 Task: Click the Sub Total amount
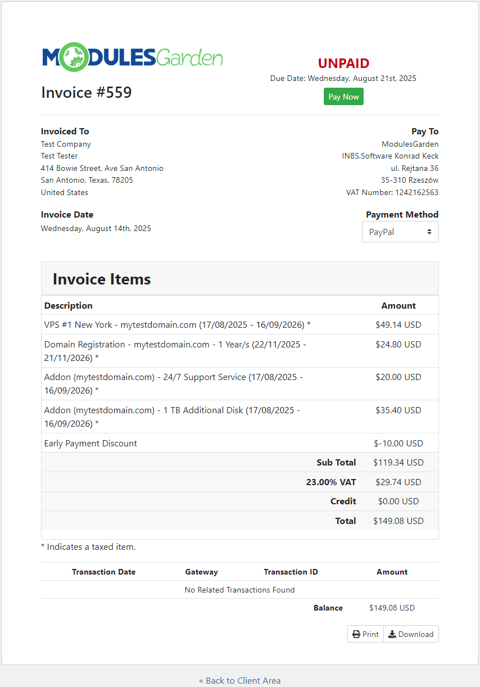(x=399, y=462)
